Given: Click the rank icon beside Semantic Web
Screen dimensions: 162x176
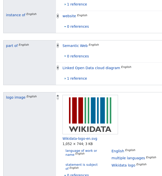Looking at the screenshot, I should (58, 45).
